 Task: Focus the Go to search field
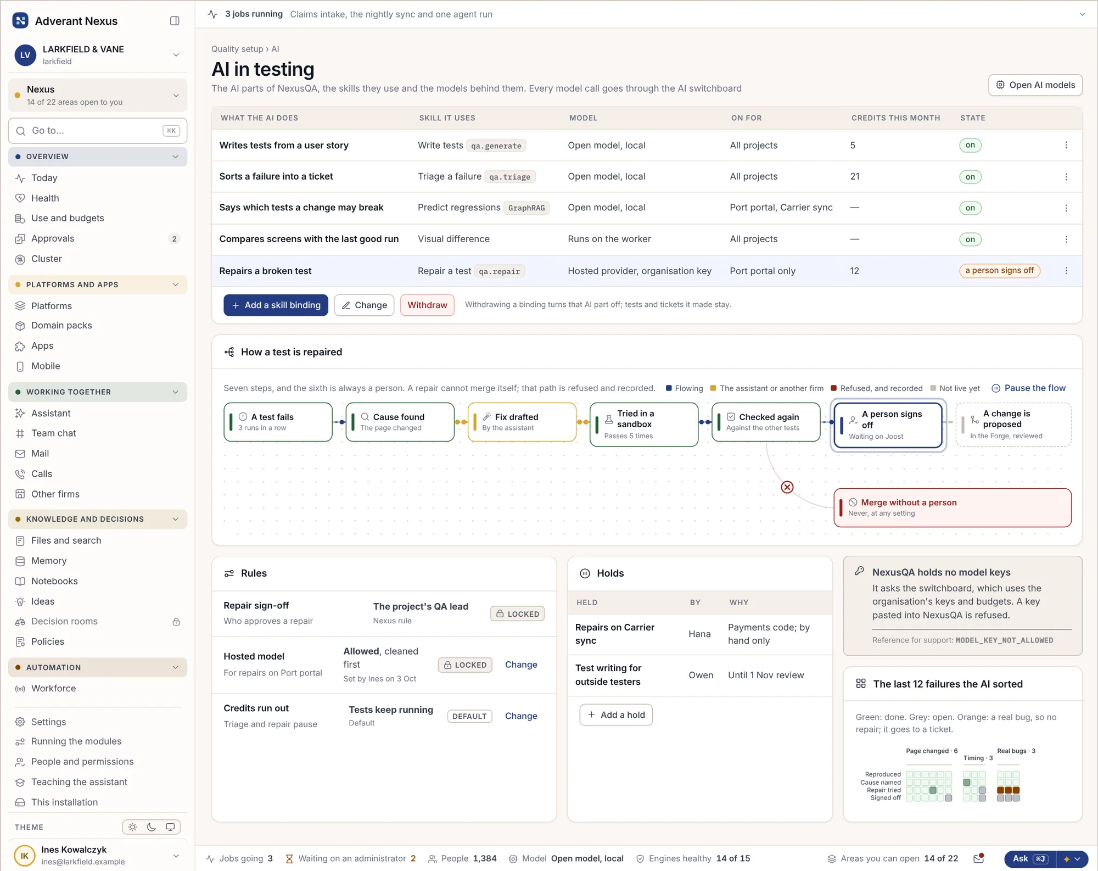pos(98,131)
